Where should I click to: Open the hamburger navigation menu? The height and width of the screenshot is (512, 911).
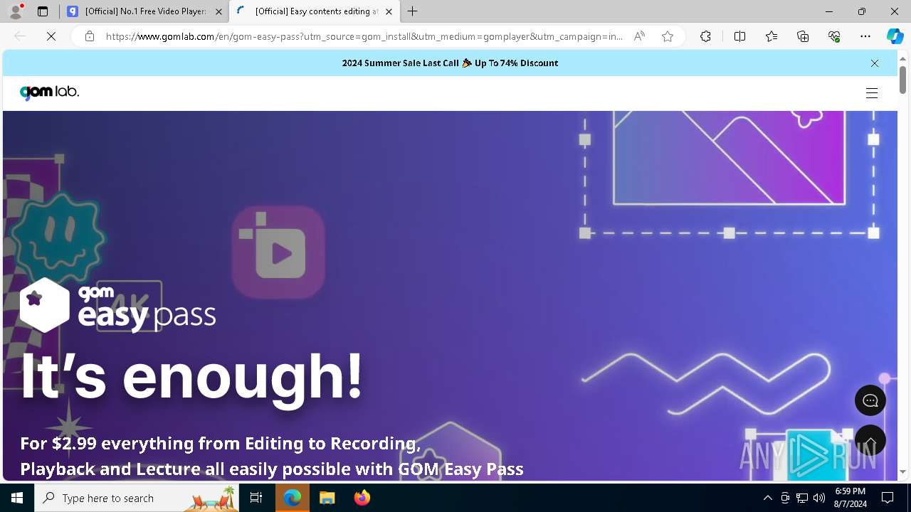pos(872,93)
